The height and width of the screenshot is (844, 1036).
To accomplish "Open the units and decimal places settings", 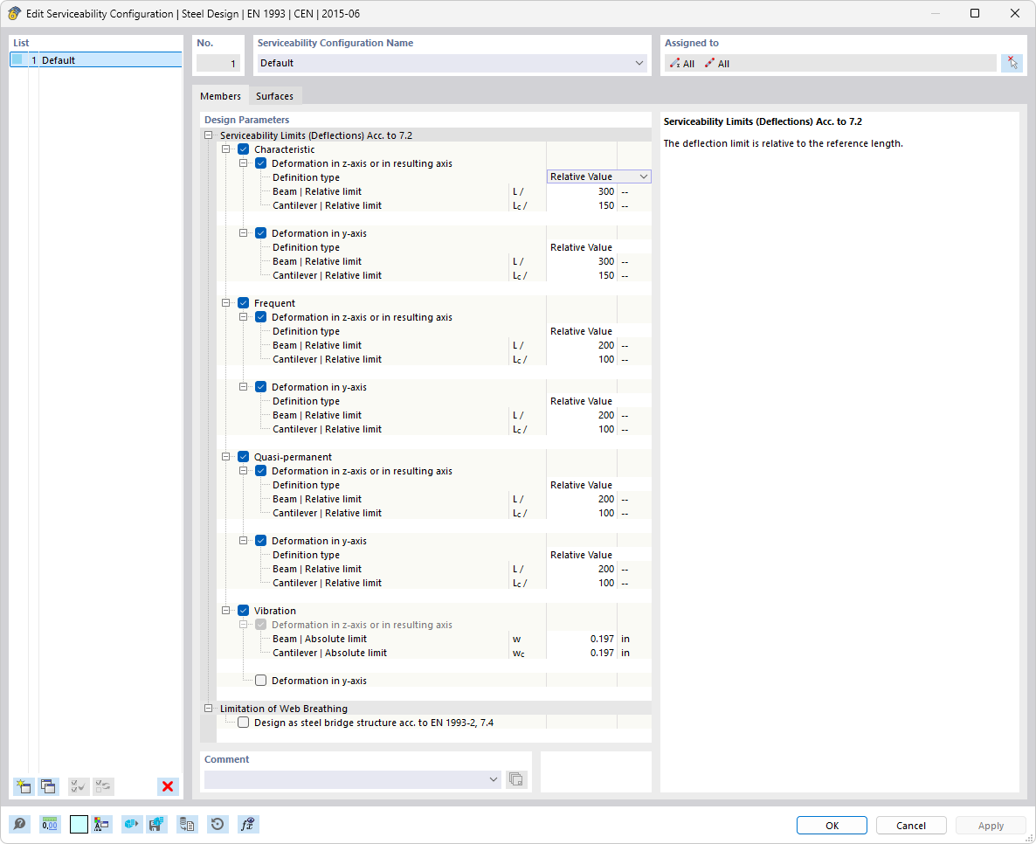I will click(50, 824).
